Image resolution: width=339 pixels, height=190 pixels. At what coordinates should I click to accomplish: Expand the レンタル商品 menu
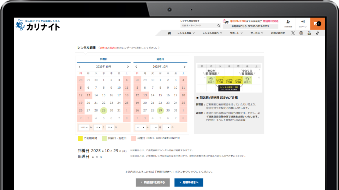186,33
